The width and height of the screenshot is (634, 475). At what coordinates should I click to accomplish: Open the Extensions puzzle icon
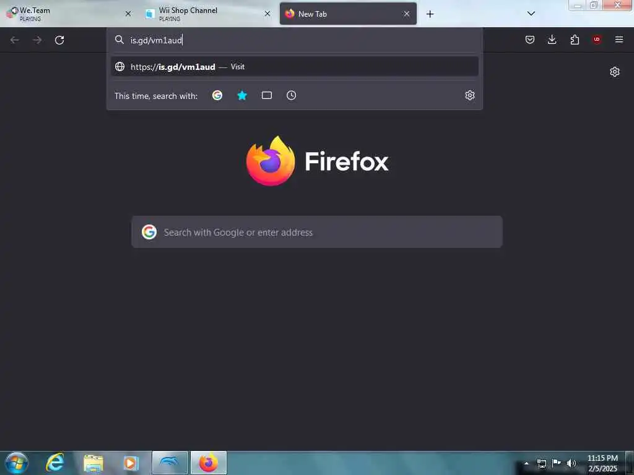click(x=575, y=40)
